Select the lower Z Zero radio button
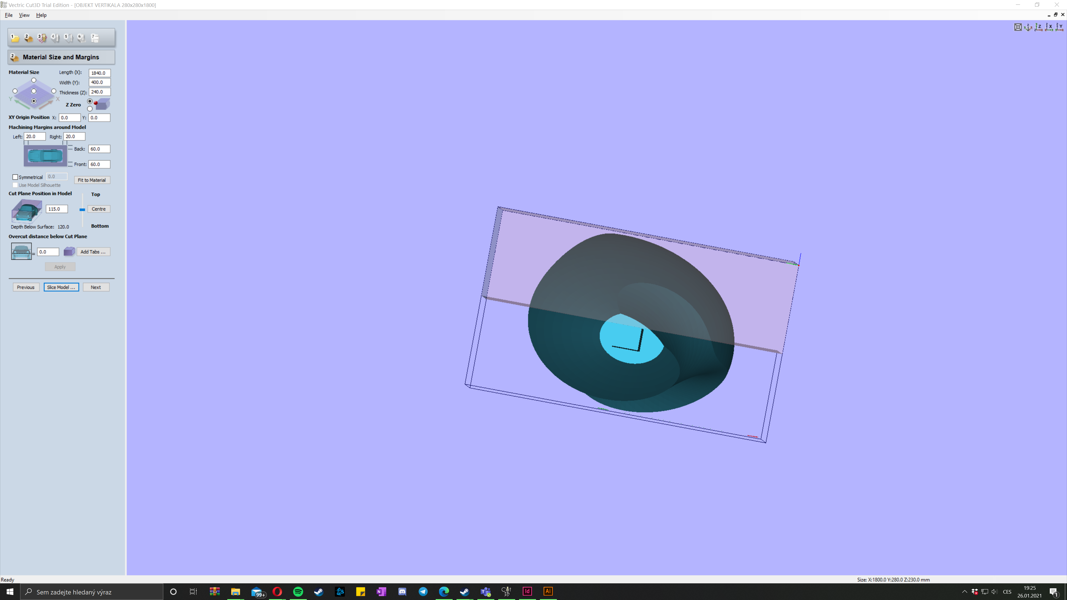The height and width of the screenshot is (600, 1067). click(90, 109)
